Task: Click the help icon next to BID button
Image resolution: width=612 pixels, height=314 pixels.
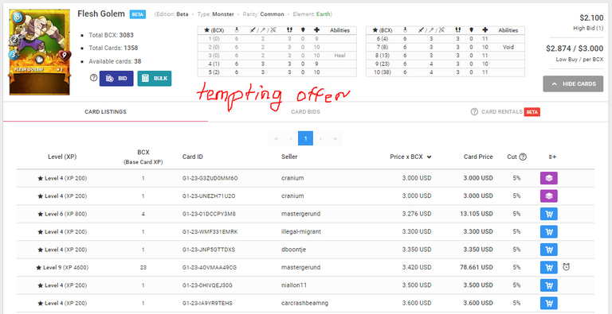Action: (x=93, y=78)
